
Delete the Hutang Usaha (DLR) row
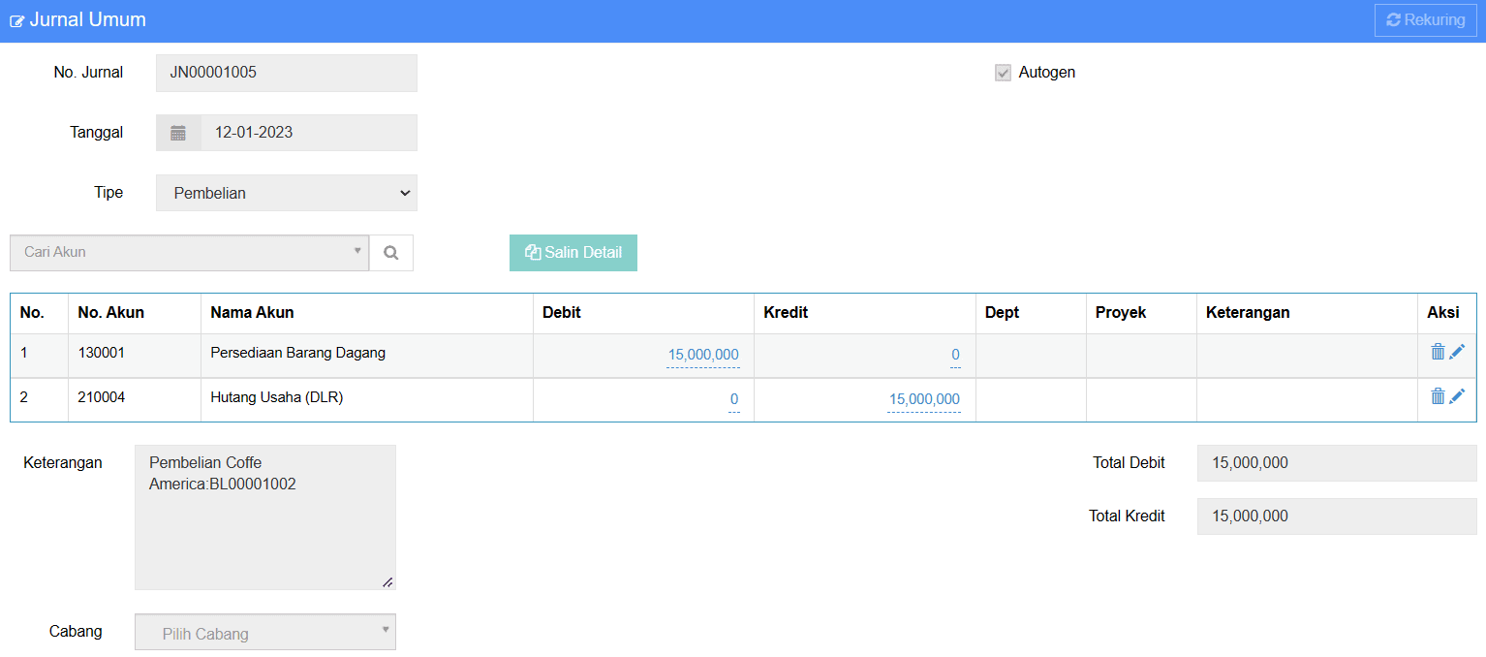pyautogui.click(x=1438, y=396)
